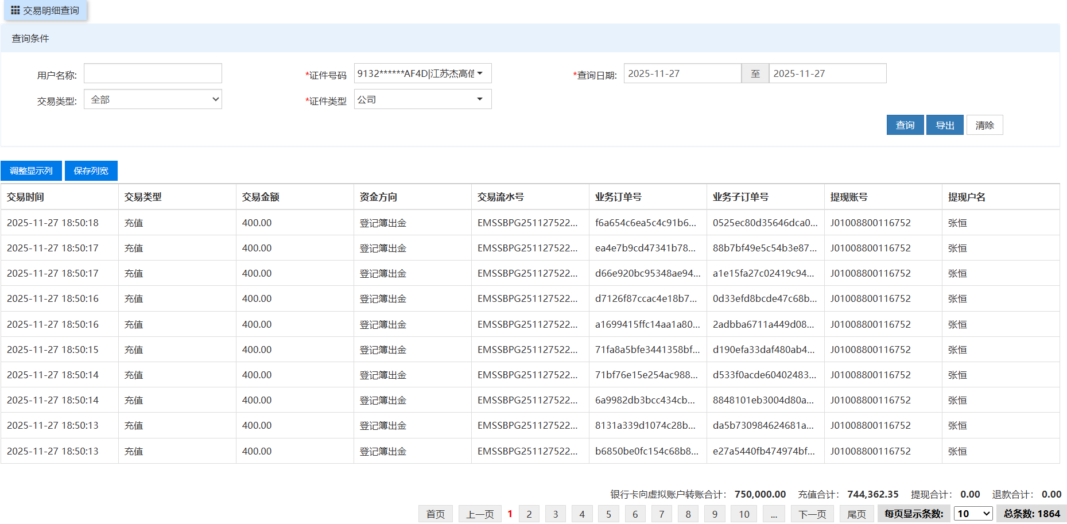Change the 每页显示条数 page size selector
The image size is (1067, 524).
click(x=973, y=514)
